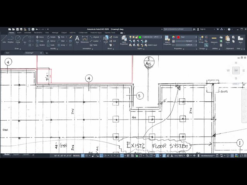
Task: Click the Stretch tool
Action: coord(40,45)
